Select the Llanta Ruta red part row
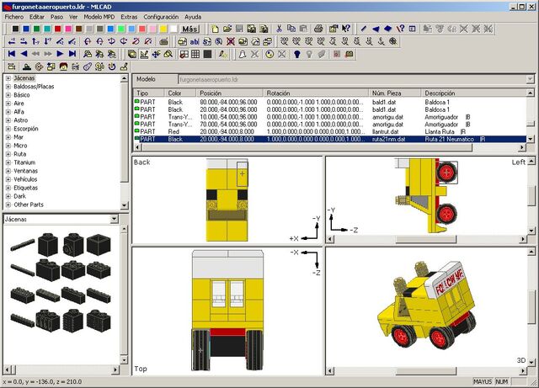 [x=330, y=131]
